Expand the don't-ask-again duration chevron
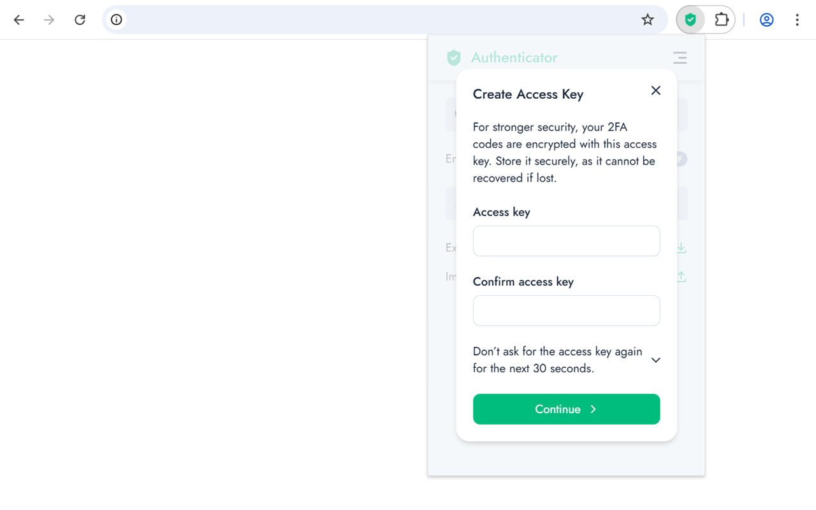Screen dimensions: 816x510 pos(655,360)
